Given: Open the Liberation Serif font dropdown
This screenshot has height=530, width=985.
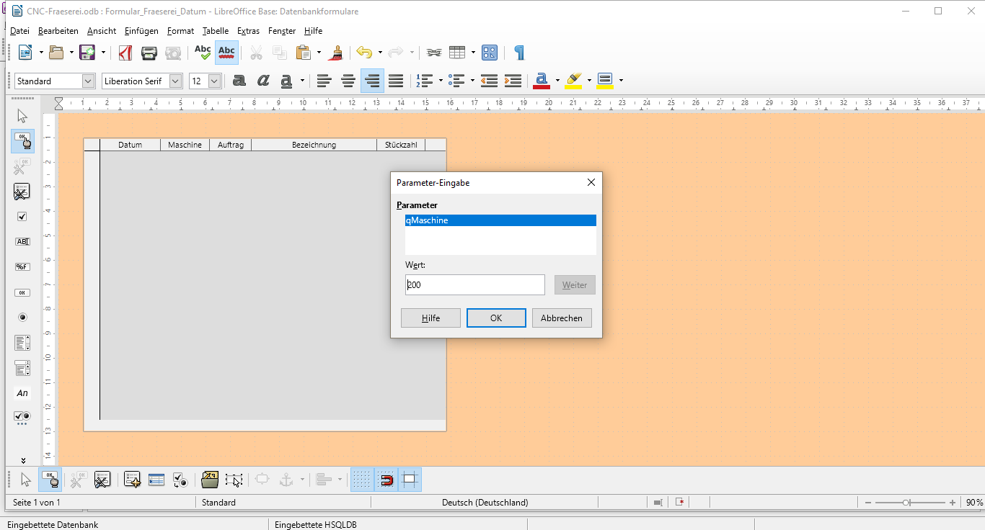Looking at the screenshot, I should (176, 81).
